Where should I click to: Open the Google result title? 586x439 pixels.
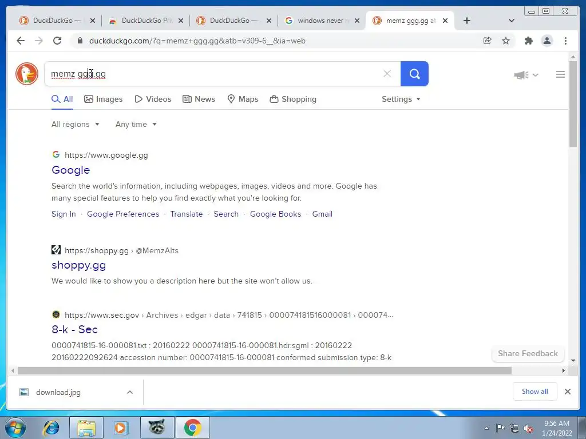coord(70,170)
